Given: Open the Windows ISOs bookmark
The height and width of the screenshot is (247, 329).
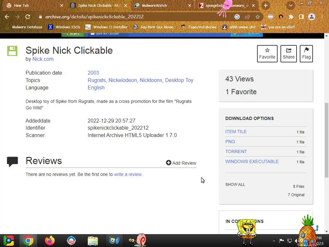Looking at the screenshot, I should (x=64, y=27).
